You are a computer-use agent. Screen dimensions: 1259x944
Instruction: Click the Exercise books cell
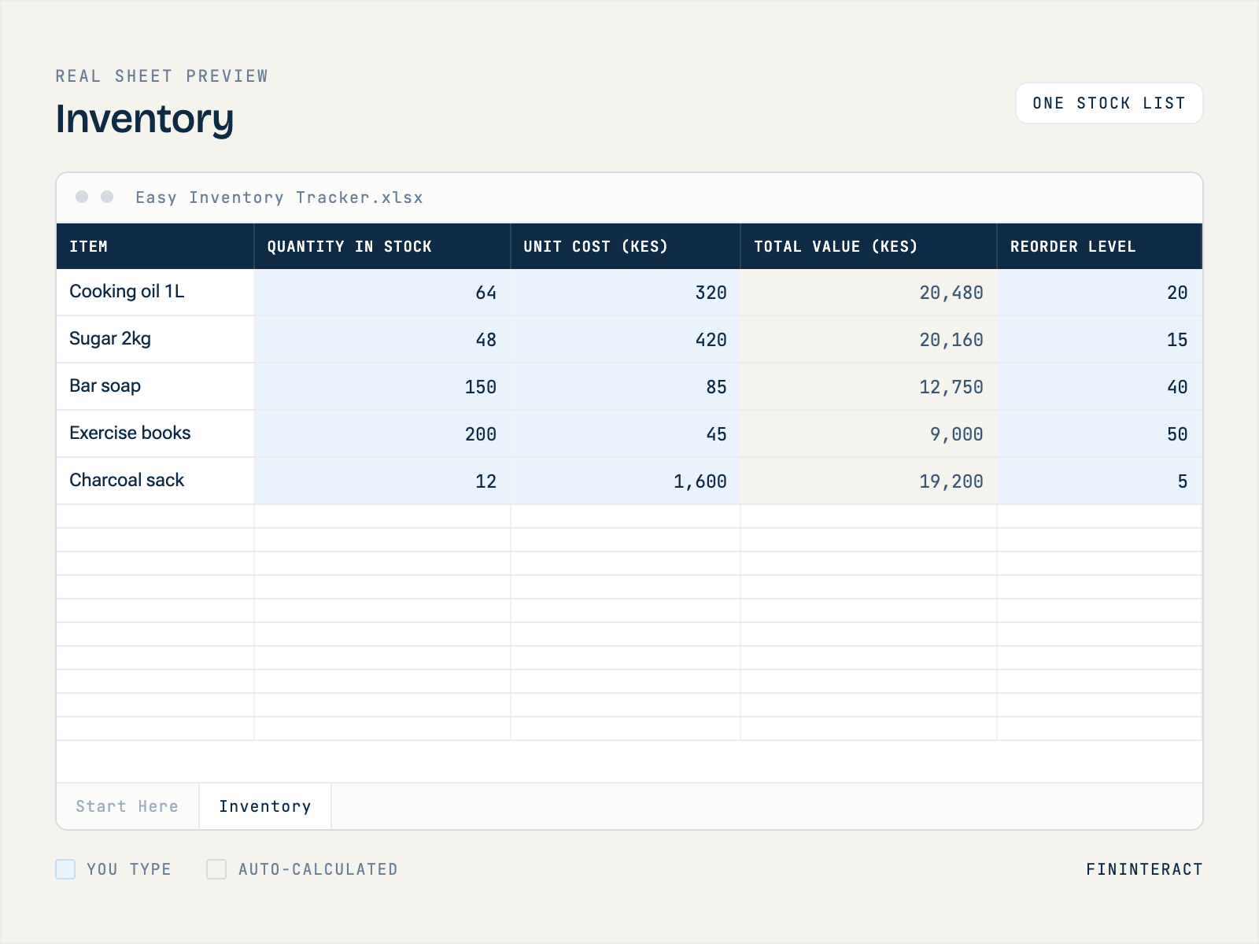point(155,433)
